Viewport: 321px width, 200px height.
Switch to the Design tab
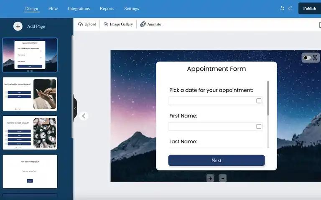coord(32,9)
